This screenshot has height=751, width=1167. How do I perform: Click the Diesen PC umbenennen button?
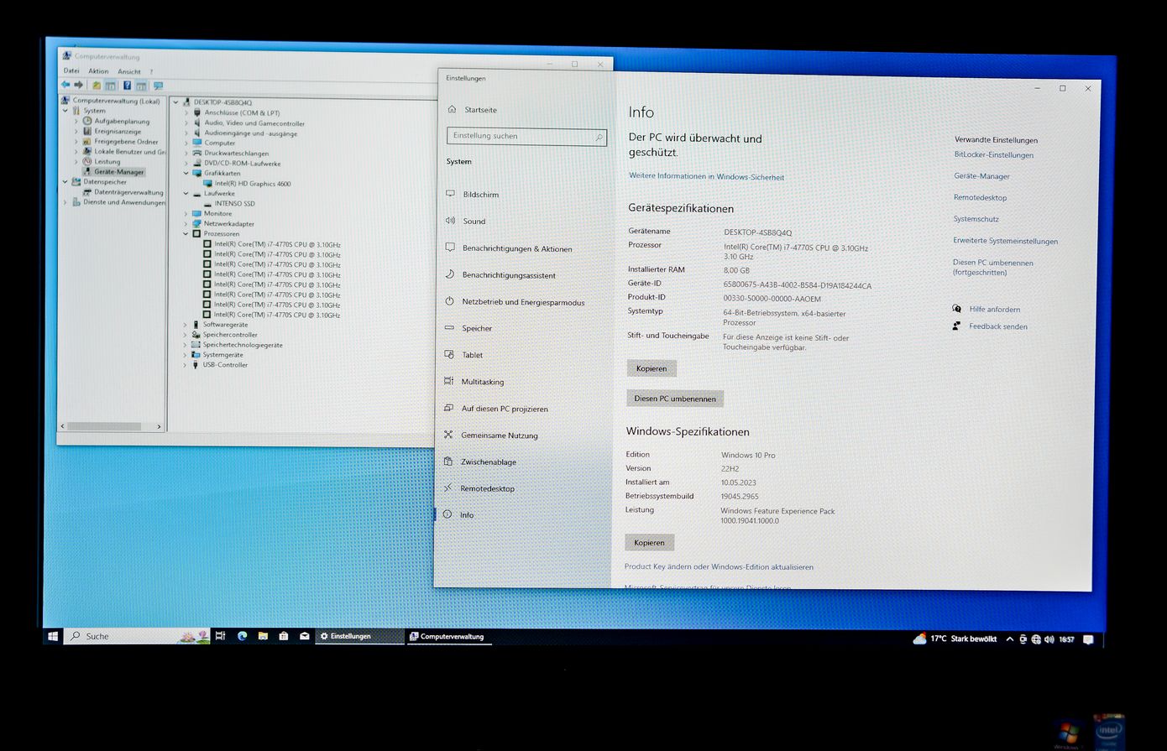click(675, 399)
